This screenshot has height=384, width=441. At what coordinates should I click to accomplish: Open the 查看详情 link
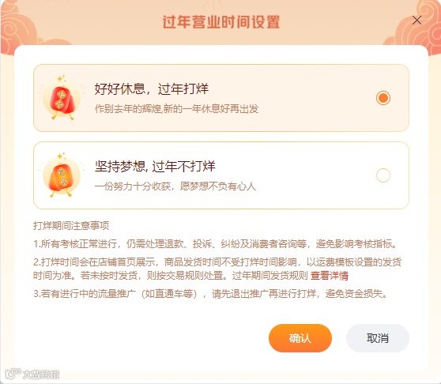point(330,276)
